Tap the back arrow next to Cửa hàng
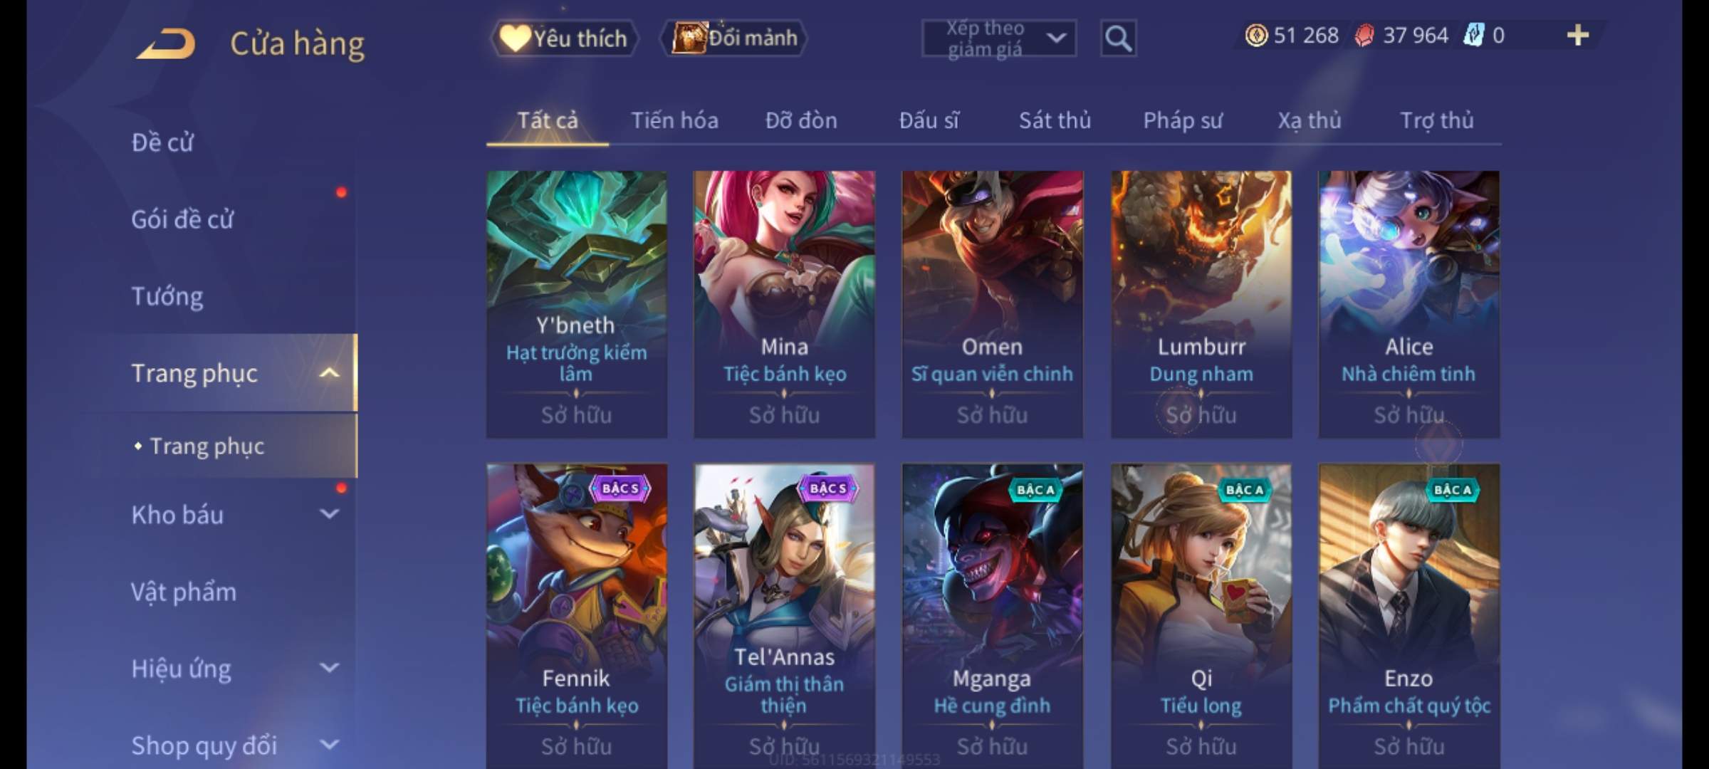The height and width of the screenshot is (769, 1709). click(x=166, y=43)
